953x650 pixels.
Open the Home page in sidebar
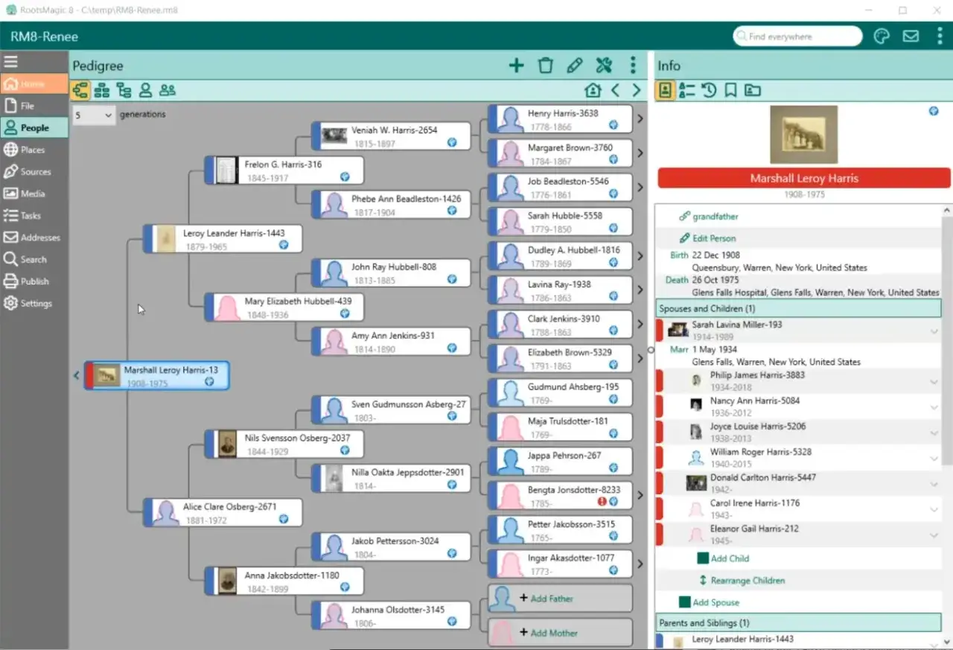tap(34, 84)
